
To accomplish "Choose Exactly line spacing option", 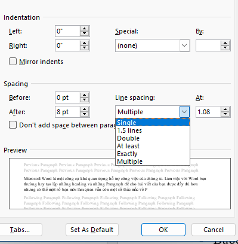I will pos(153,154).
